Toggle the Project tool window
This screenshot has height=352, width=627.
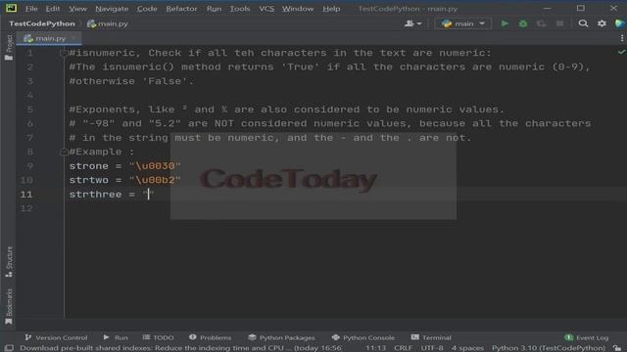tap(9, 47)
